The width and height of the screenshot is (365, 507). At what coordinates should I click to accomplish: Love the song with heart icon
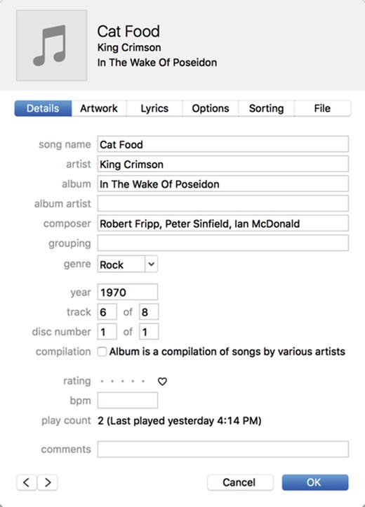pyautogui.click(x=162, y=382)
